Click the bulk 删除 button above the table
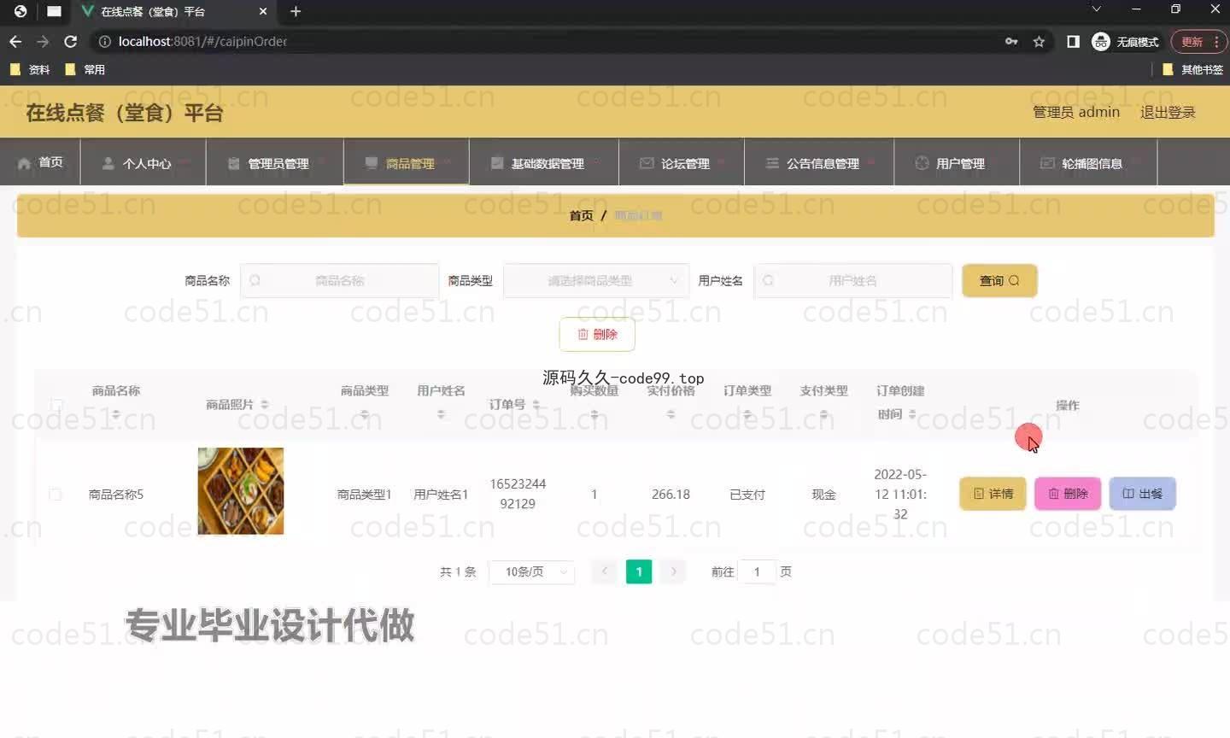 597,334
